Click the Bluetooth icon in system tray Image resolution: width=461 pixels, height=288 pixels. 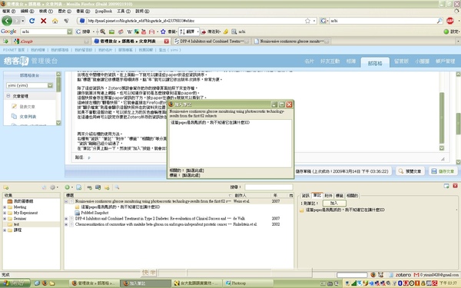(x=400, y=283)
